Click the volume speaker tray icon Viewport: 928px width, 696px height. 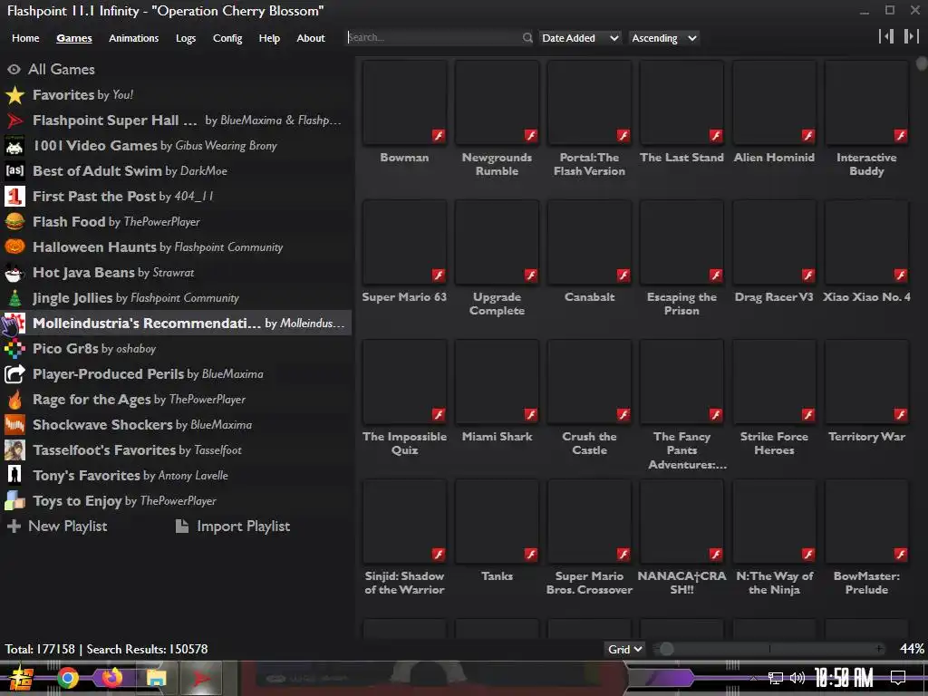tap(797, 678)
